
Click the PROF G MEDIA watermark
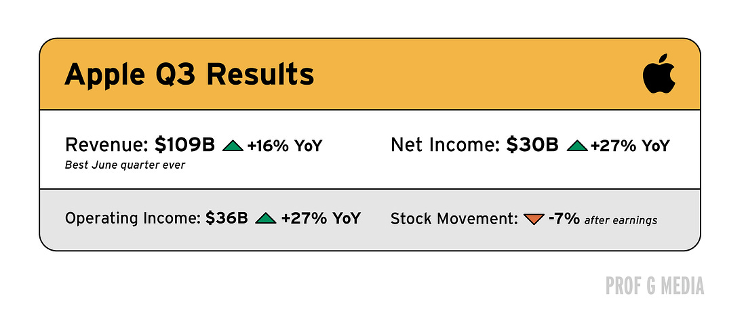click(654, 286)
